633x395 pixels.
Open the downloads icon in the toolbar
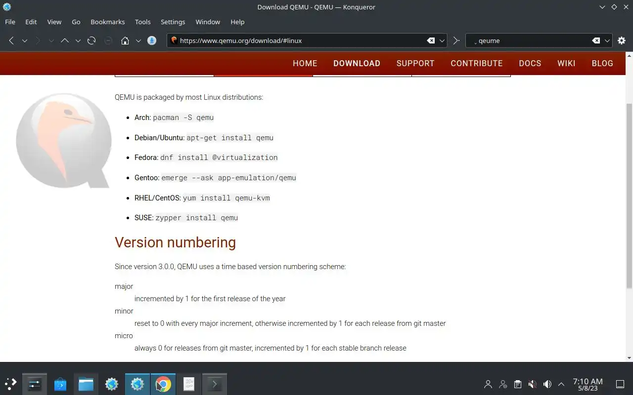(x=152, y=40)
